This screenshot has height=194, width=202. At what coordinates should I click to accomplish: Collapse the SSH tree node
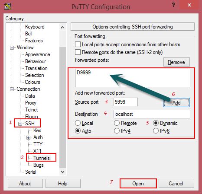point(20,124)
